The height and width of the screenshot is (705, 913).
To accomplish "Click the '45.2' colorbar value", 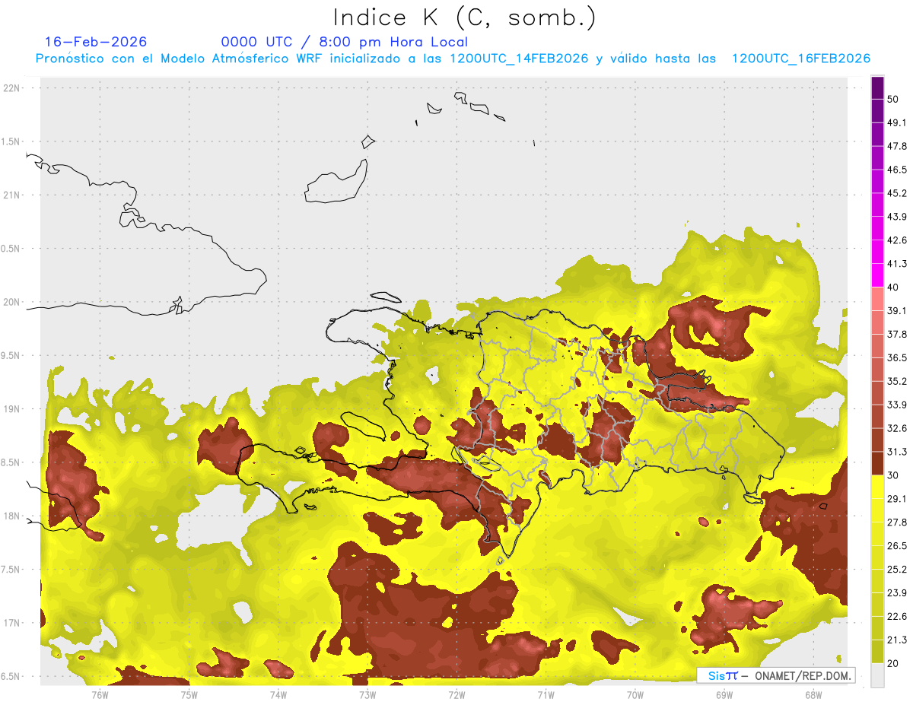I will [x=897, y=193].
